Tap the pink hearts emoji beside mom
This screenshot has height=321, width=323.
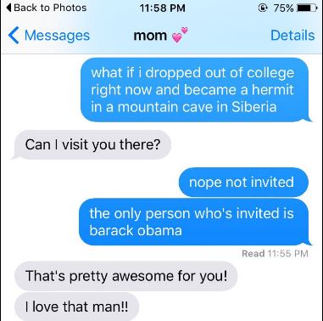click(x=180, y=35)
